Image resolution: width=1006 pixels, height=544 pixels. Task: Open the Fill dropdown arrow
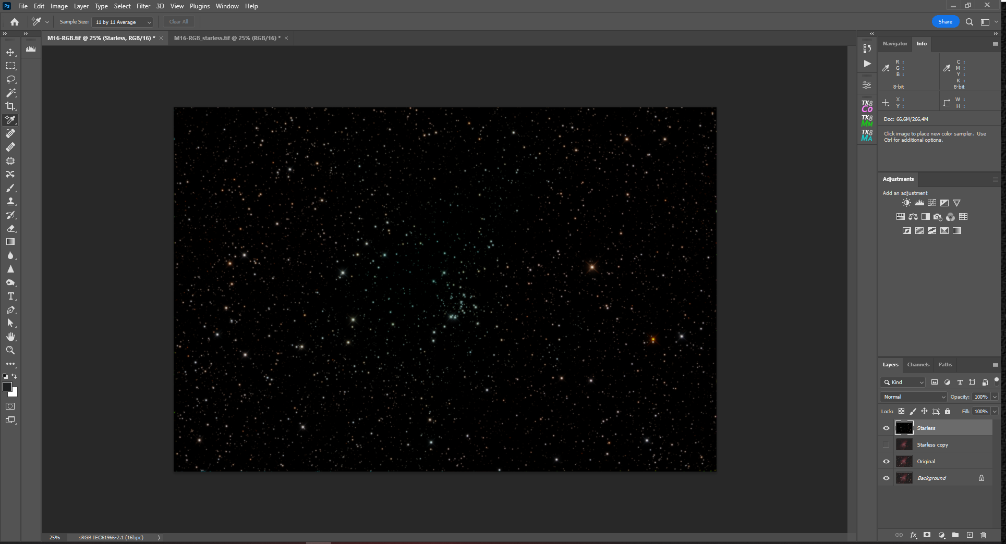click(995, 411)
